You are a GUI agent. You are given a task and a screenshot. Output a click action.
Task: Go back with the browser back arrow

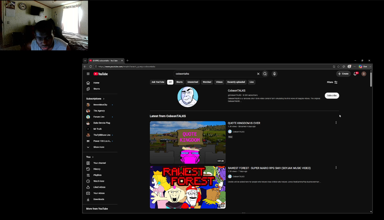[x=85, y=67]
